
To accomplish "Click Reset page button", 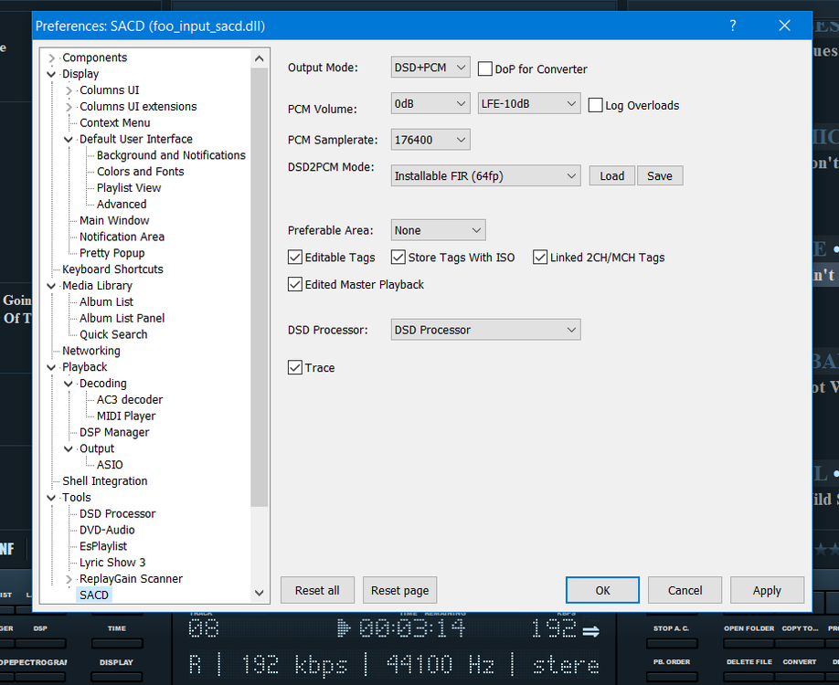I will (399, 590).
